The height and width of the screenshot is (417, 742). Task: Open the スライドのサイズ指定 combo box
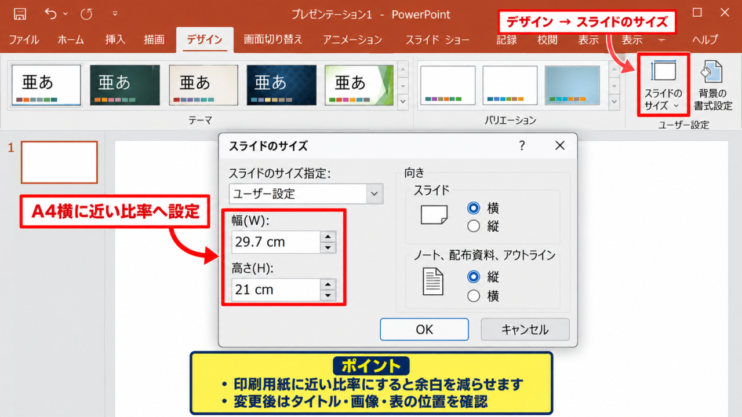click(x=306, y=193)
